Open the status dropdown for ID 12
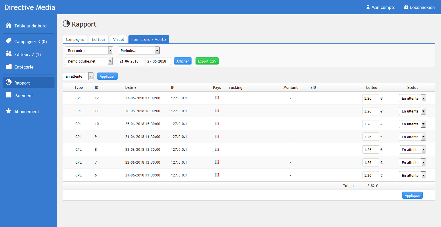The height and width of the screenshot is (227, 441). point(412,98)
